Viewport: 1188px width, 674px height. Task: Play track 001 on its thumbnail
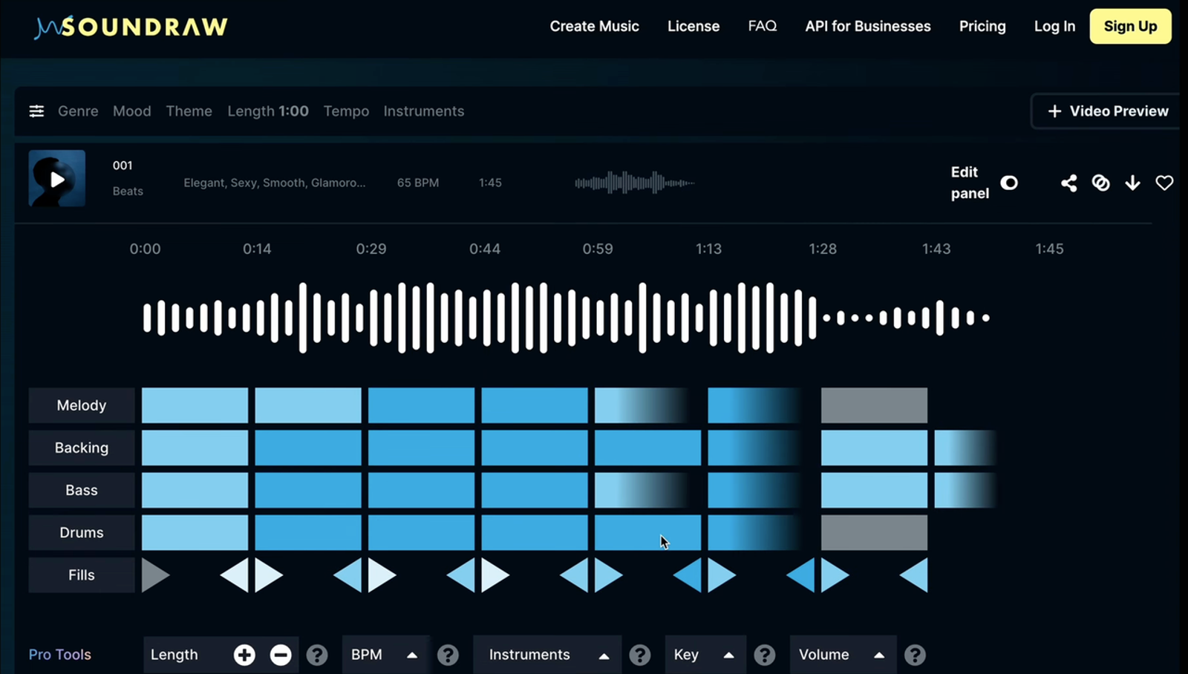(x=57, y=179)
